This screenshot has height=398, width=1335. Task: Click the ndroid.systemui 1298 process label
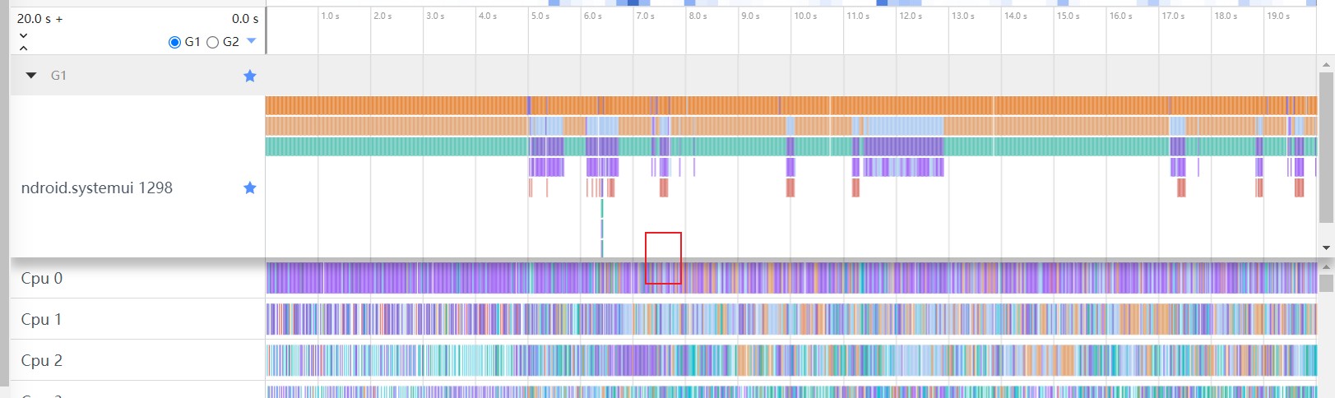coord(97,187)
